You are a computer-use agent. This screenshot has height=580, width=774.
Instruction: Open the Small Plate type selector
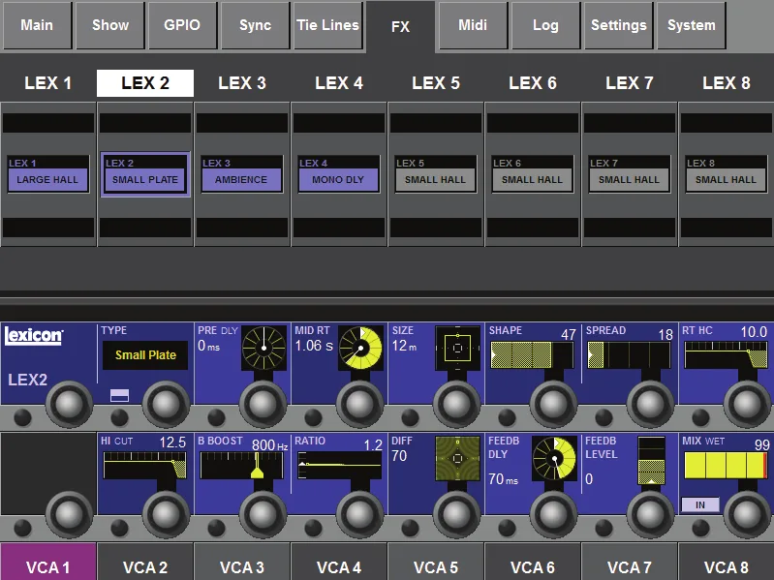pyautogui.click(x=145, y=355)
